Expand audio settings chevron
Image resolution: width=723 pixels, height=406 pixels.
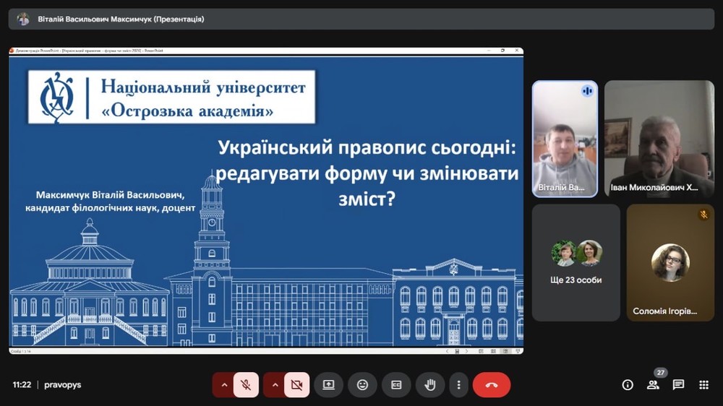(223, 385)
